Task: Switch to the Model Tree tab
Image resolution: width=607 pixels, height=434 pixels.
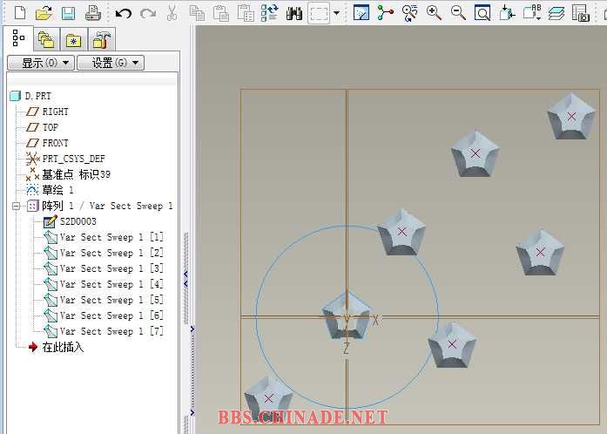Action: point(18,38)
